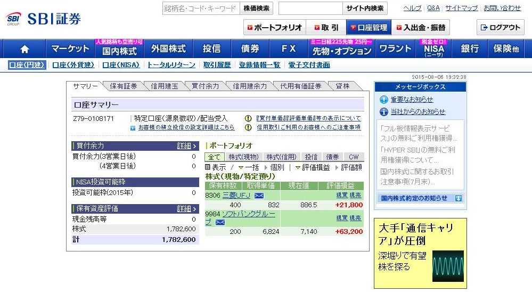Open トータルリターン link
The width and height of the screenshot is (532, 292).
pyautogui.click(x=171, y=65)
